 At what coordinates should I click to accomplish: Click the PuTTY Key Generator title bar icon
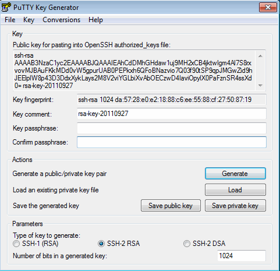click(x=6, y=7)
